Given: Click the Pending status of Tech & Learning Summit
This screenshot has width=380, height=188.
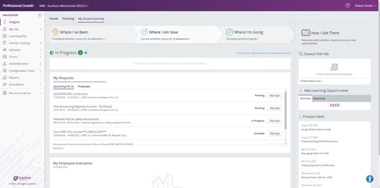Looking at the screenshot, I should tap(260, 108).
